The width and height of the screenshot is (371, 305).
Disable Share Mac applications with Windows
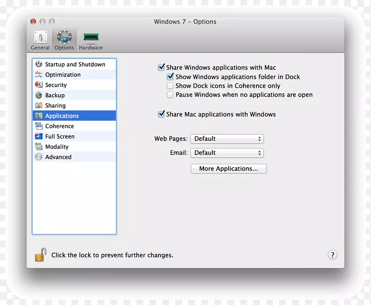tap(161, 114)
